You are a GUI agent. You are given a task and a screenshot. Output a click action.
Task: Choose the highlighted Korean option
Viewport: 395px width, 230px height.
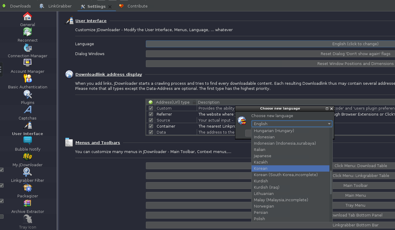[290, 168]
